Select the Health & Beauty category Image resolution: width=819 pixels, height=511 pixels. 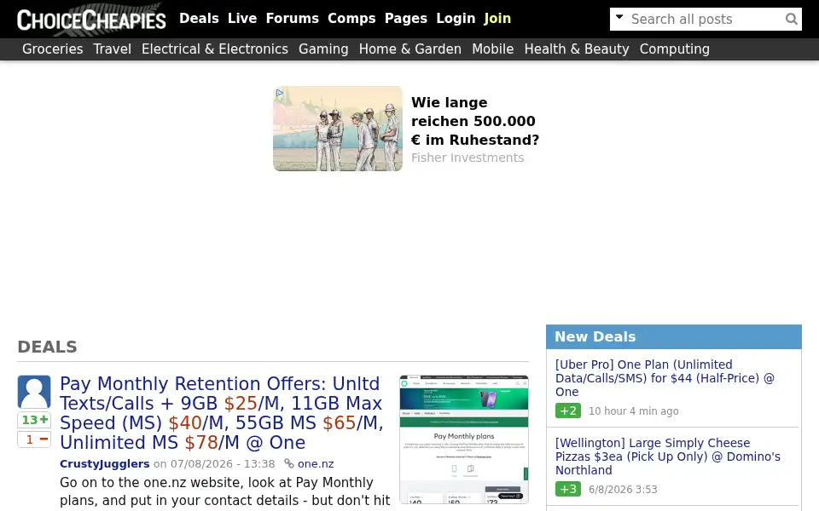[577, 49]
